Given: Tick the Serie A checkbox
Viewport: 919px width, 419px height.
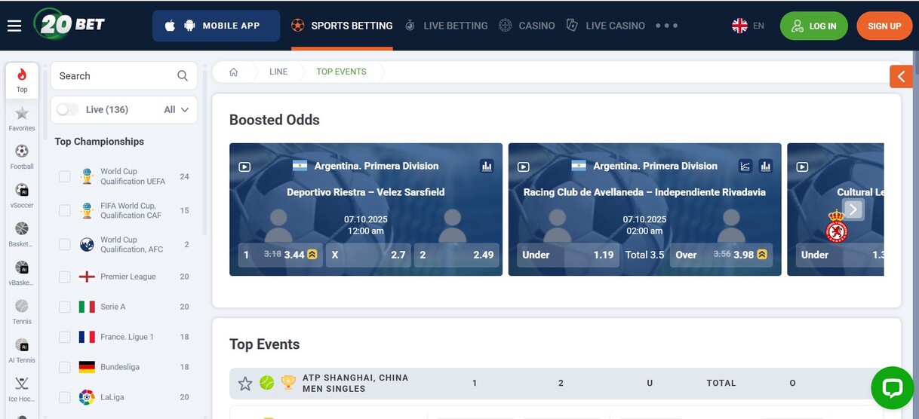Looking at the screenshot, I should click(x=65, y=307).
